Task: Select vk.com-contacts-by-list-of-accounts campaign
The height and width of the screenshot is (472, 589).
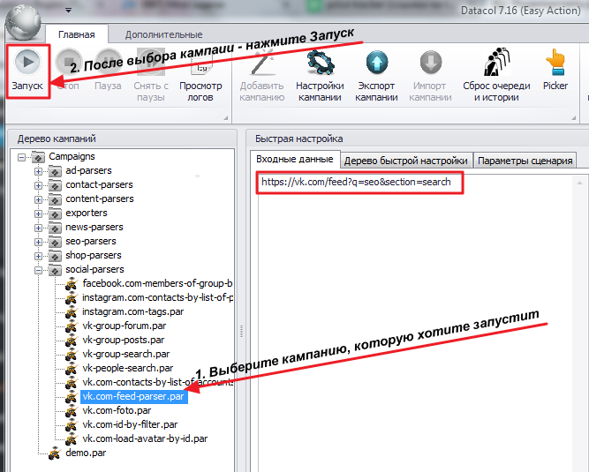Action: tap(157, 382)
